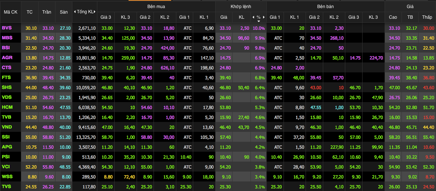Click the TVS ticker symbol
The image size is (436, 191).
(7, 187)
